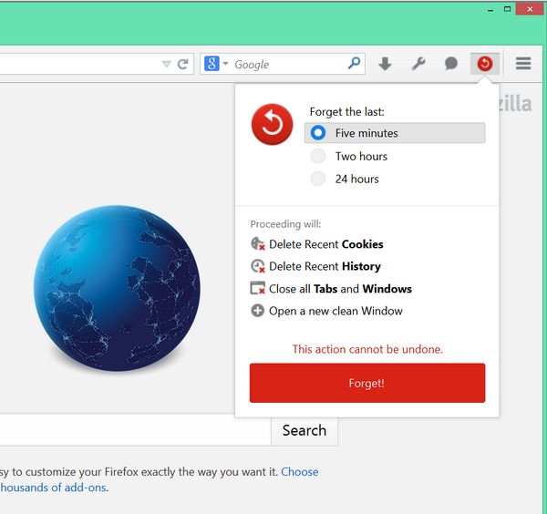
Task: Select the 24 hours option
Action: point(318,180)
